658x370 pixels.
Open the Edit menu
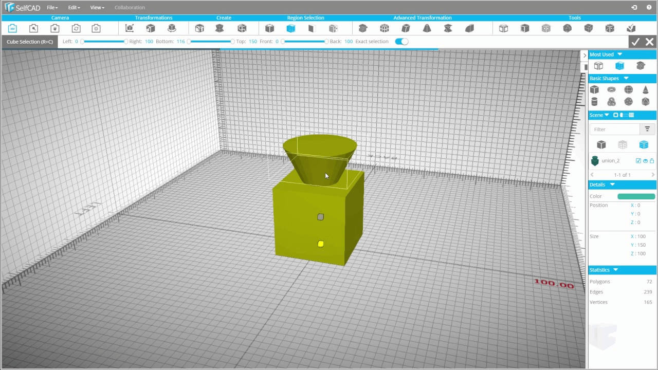[74, 7]
